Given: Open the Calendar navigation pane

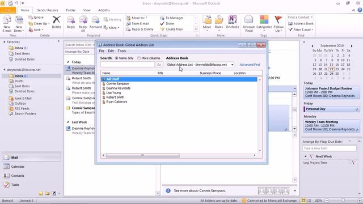Looking at the screenshot, I should 32,167.
